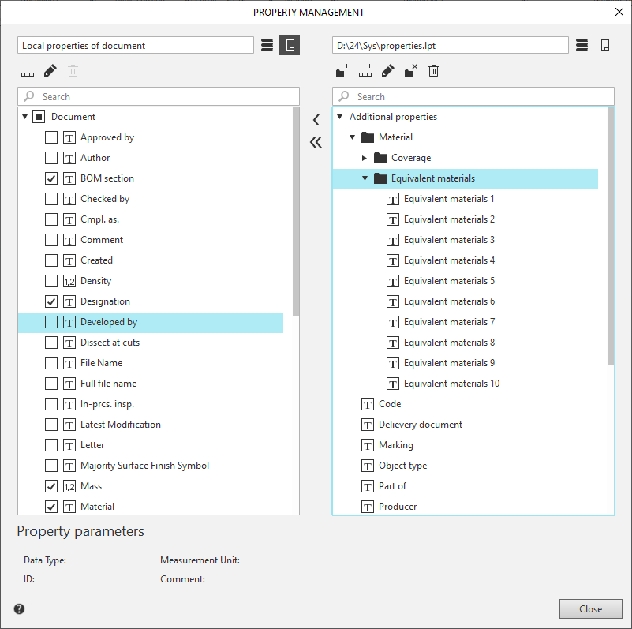Click the trash delete icon in right toolbar
Viewport: 632px width, 629px height.
point(433,71)
